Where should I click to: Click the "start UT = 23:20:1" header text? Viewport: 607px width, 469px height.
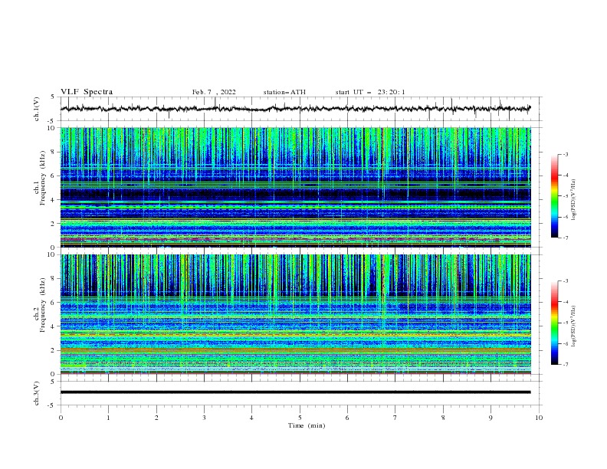[x=370, y=92]
